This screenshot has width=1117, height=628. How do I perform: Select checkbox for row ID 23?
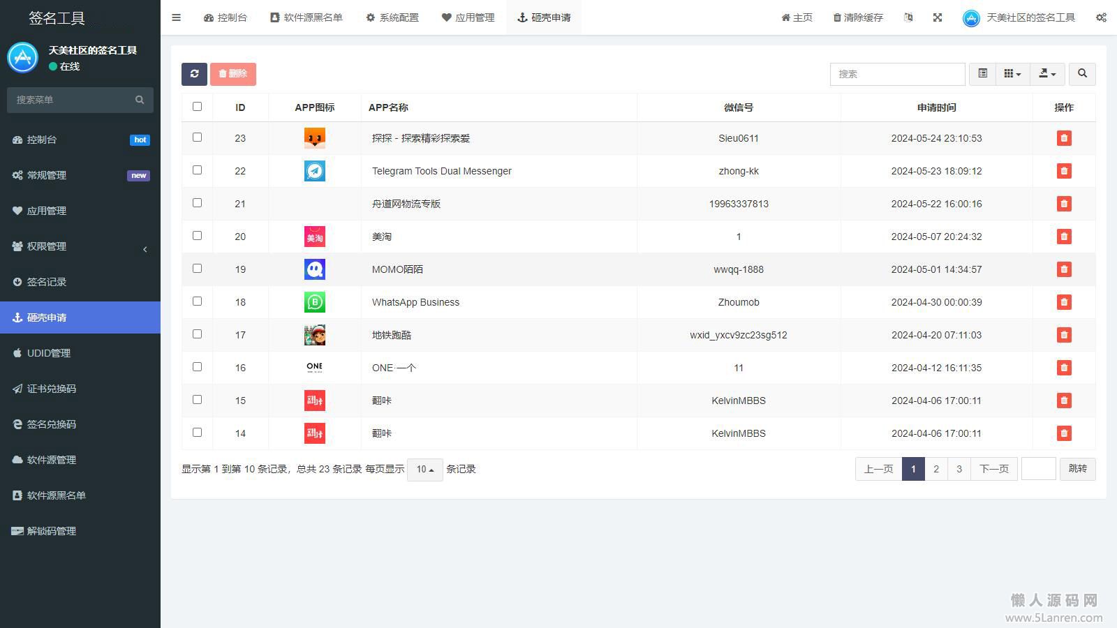[197, 137]
